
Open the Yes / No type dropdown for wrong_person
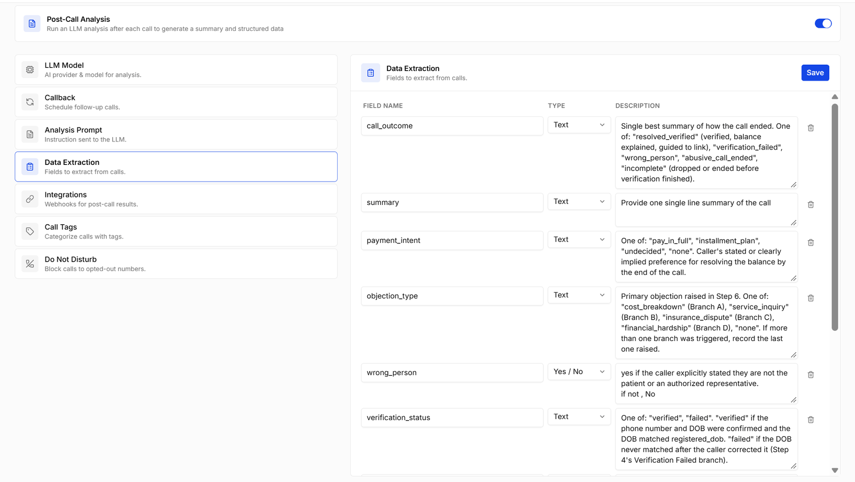[579, 372]
